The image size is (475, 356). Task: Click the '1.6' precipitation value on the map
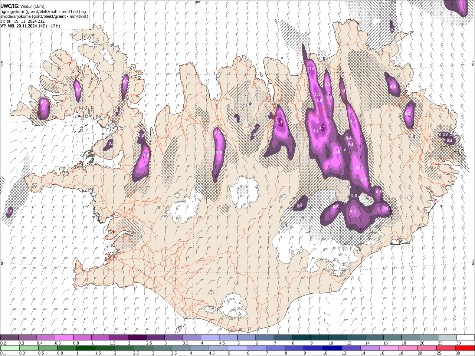[x=312, y=69]
